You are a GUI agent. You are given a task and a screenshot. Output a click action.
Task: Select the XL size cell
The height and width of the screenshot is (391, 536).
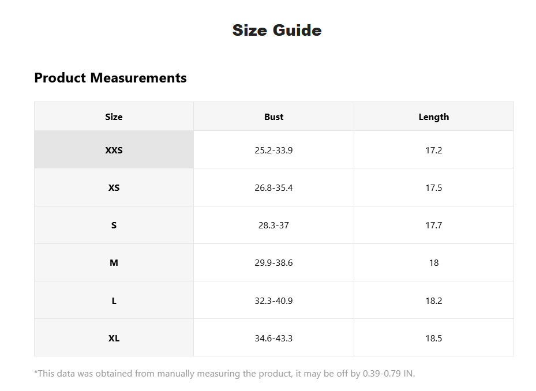pyautogui.click(x=114, y=338)
